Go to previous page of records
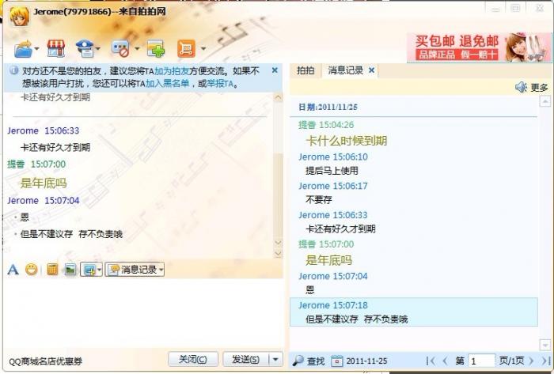Screen dimensions: 554x374 coord(445,361)
